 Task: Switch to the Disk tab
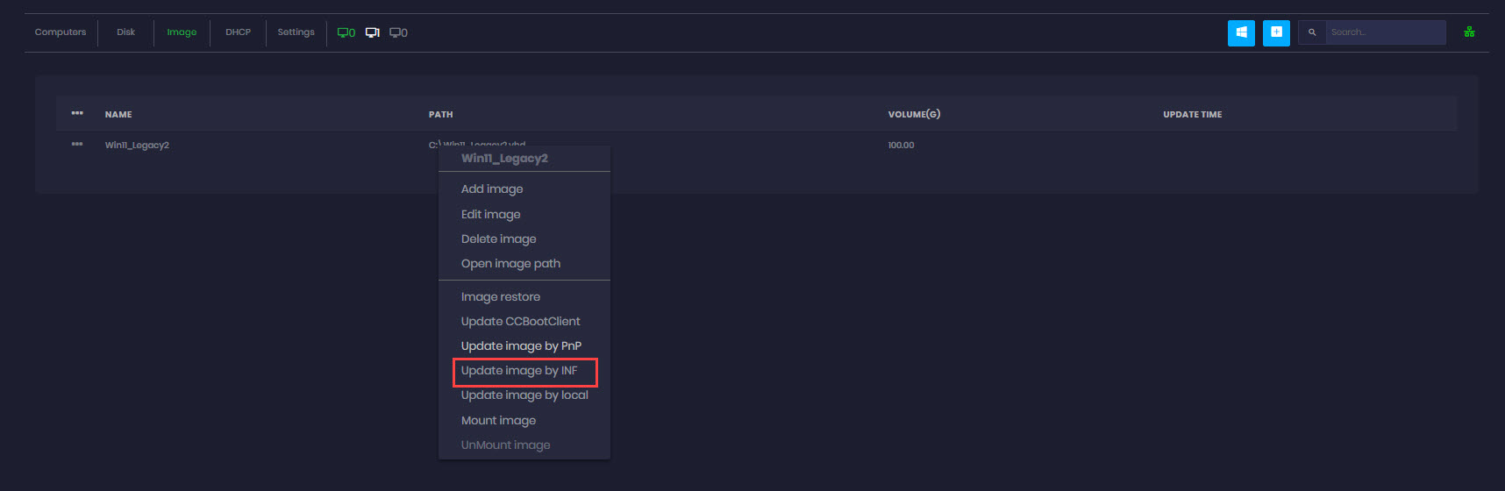click(x=125, y=32)
